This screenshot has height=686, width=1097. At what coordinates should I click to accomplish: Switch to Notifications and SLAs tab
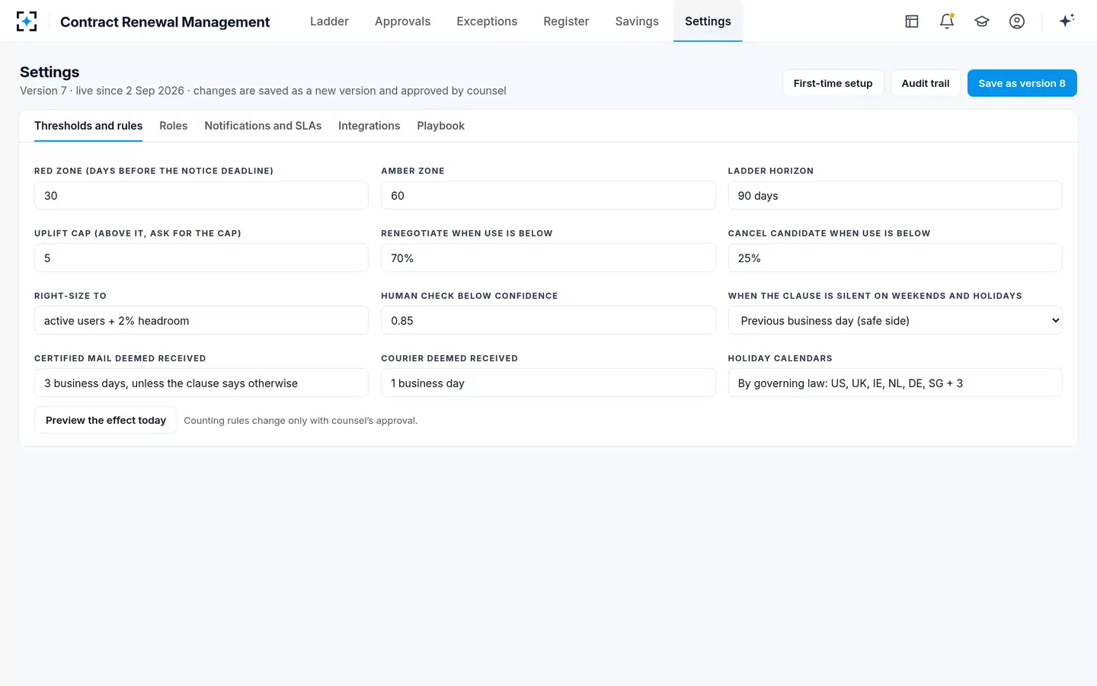(x=263, y=126)
